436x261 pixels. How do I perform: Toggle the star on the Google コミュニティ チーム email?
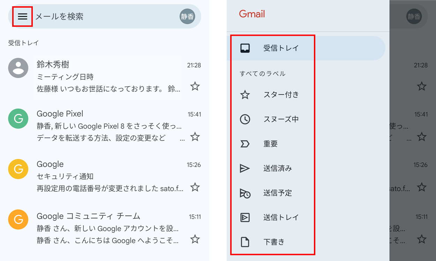[195, 239]
